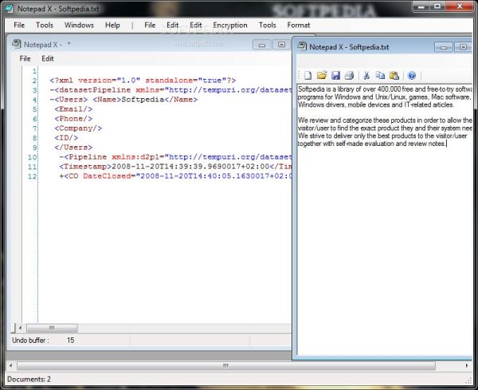Click the '<Company/>' line

tap(78, 128)
